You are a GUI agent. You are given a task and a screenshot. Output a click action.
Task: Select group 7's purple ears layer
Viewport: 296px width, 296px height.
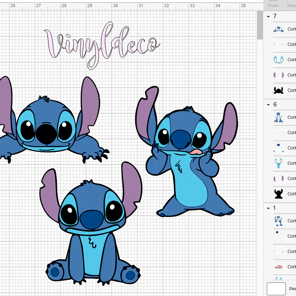click(x=284, y=75)
